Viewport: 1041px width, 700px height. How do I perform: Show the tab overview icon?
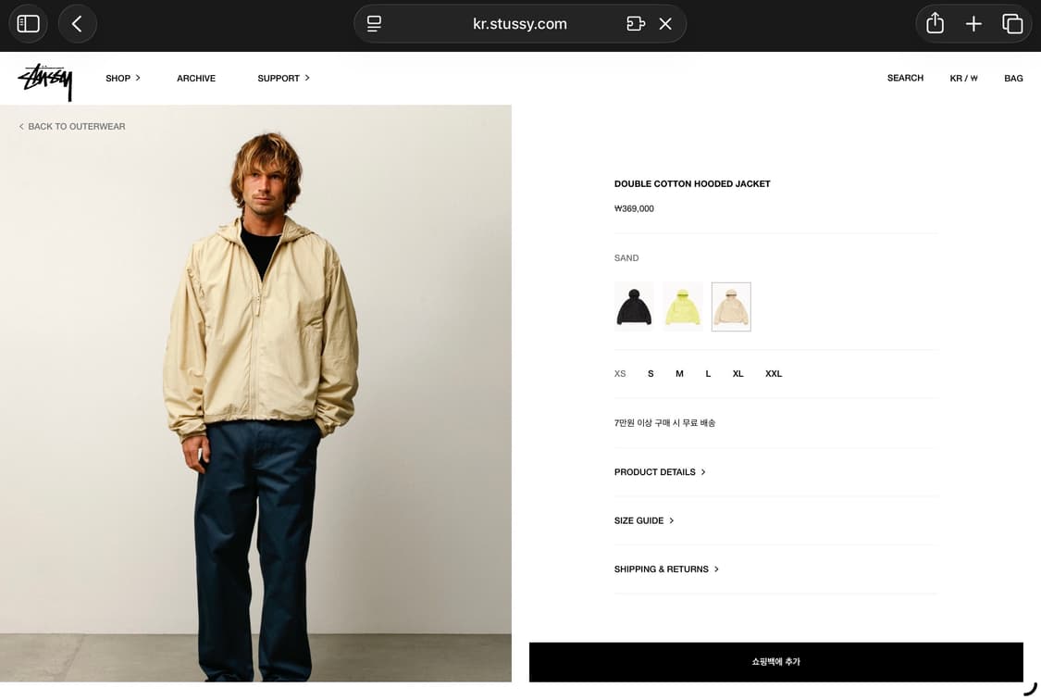point(1012,24)
